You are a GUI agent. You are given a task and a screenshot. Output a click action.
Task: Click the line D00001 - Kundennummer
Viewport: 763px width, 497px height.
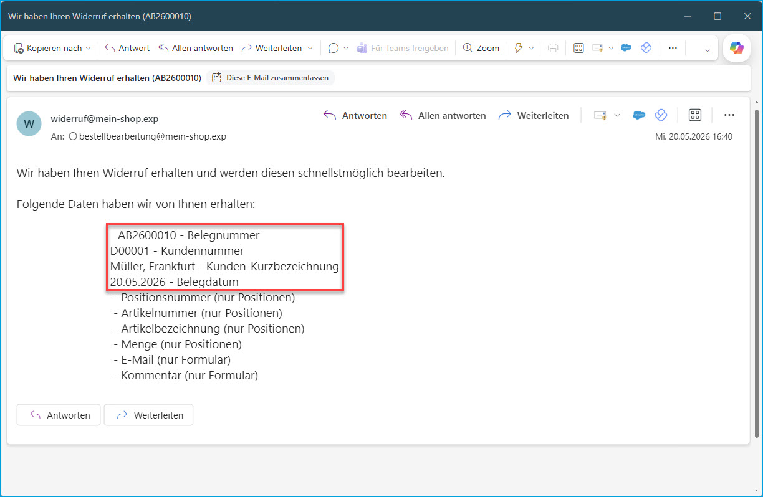(177, 251)
